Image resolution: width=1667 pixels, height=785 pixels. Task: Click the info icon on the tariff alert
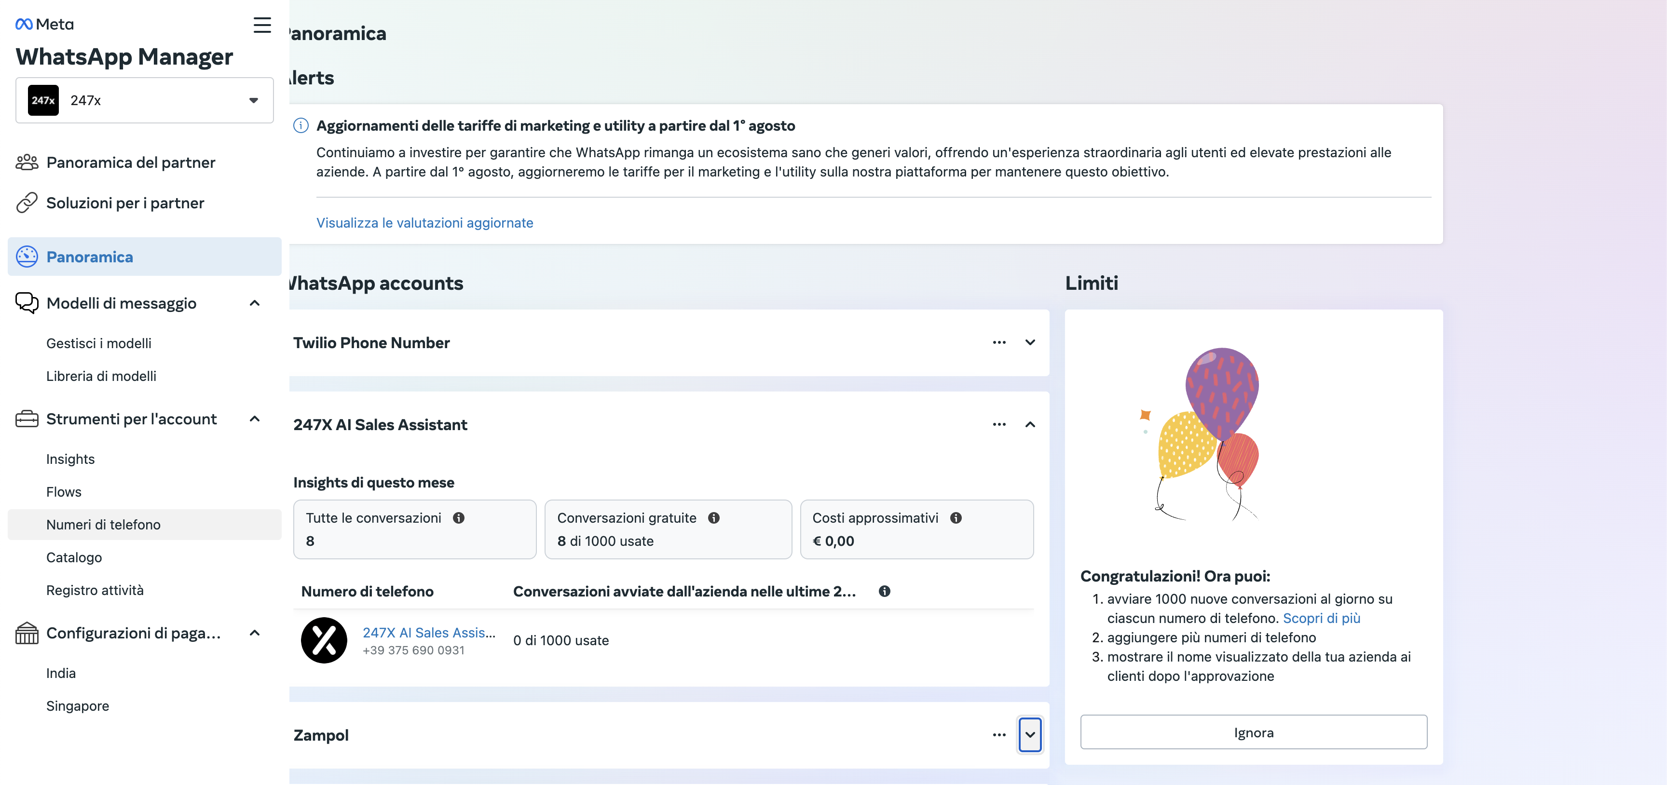click(301, 125)
